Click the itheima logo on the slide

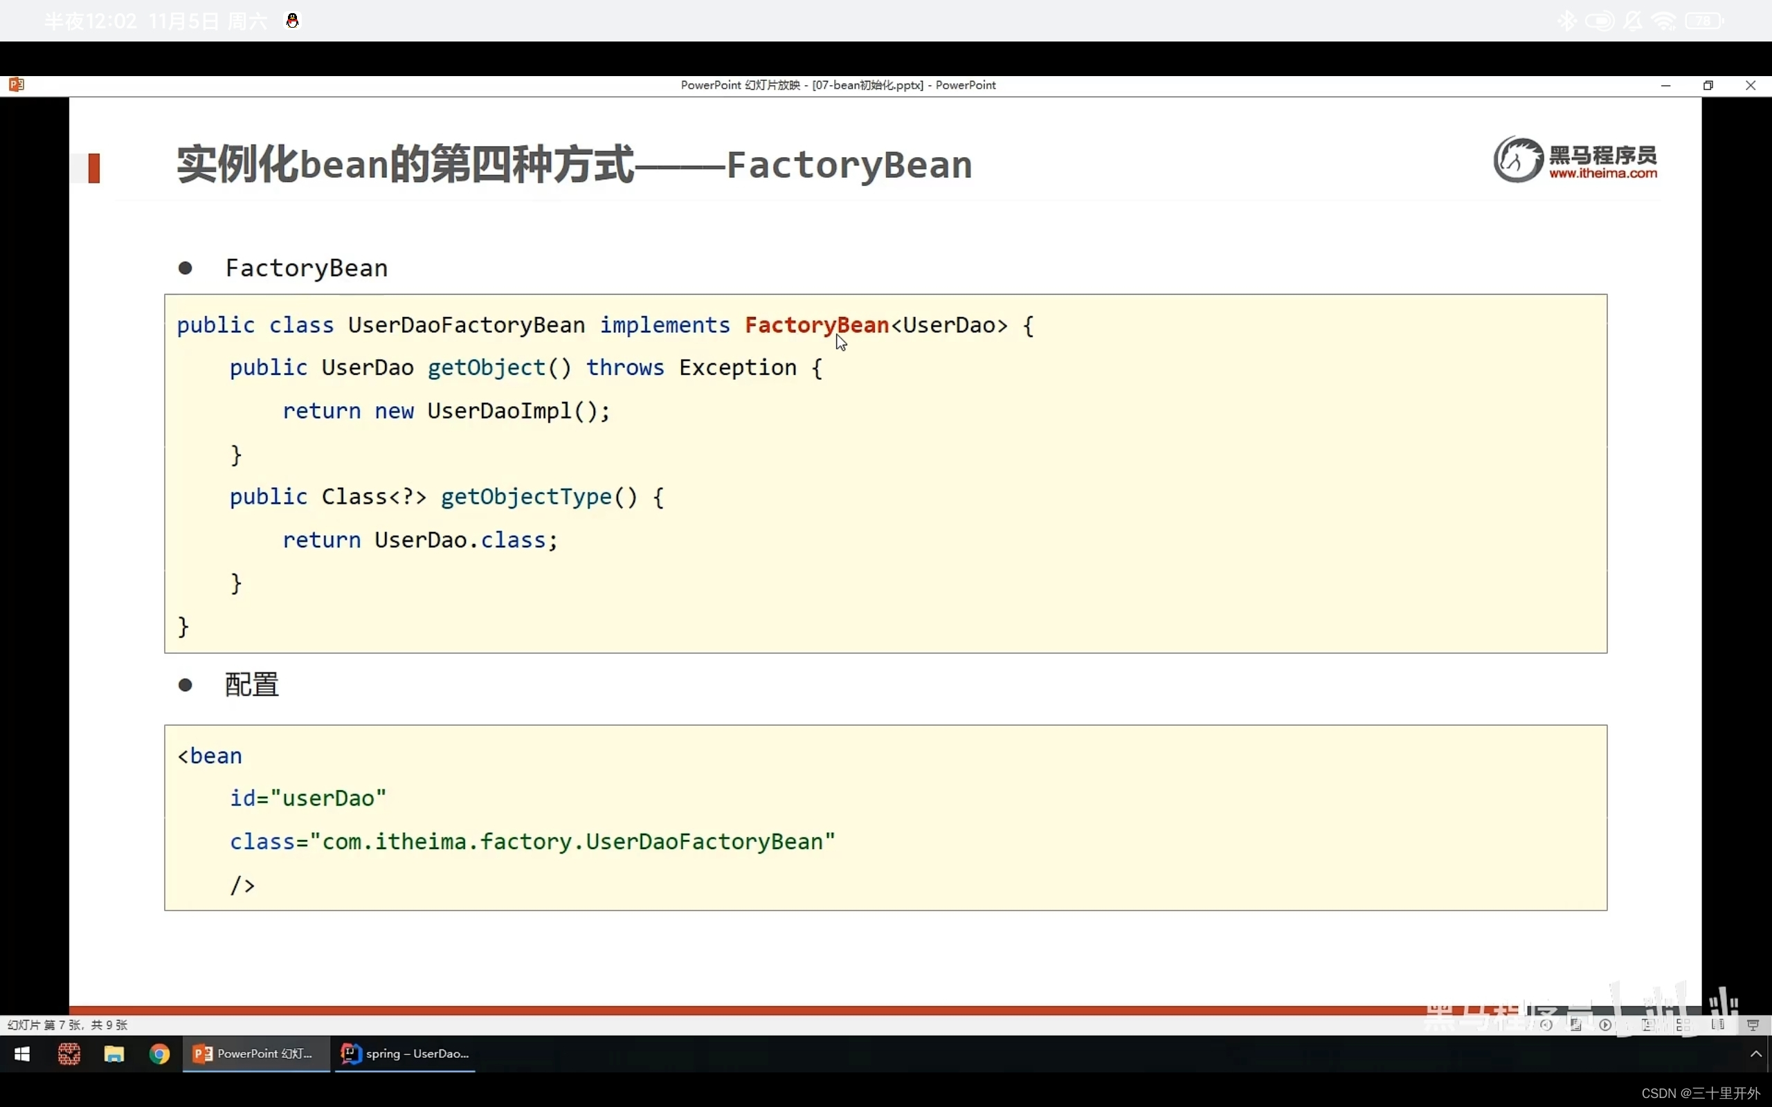tap(1575, 160)
